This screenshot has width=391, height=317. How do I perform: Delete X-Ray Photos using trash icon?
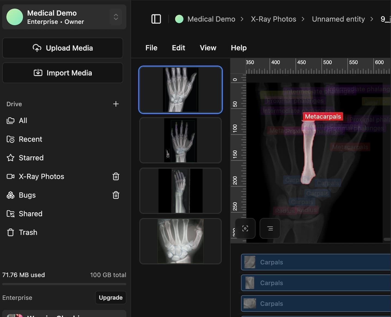(116, 177)
